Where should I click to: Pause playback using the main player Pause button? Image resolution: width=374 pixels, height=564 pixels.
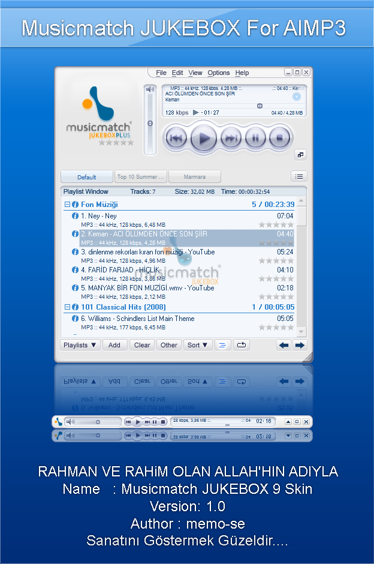(x=255, y=138)
